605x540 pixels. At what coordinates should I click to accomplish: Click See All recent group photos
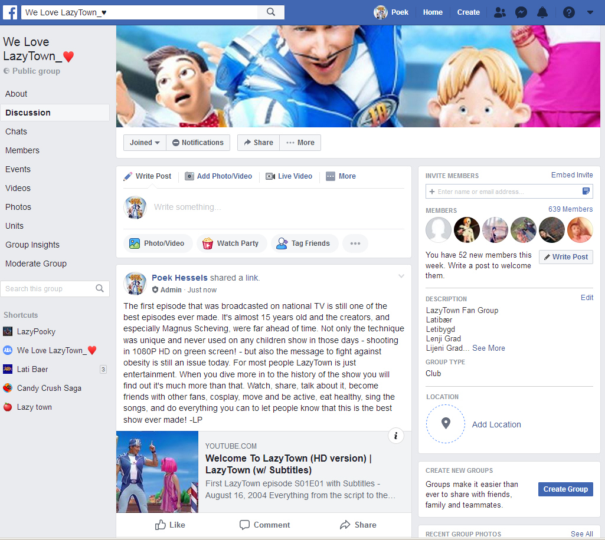(582, 534)
